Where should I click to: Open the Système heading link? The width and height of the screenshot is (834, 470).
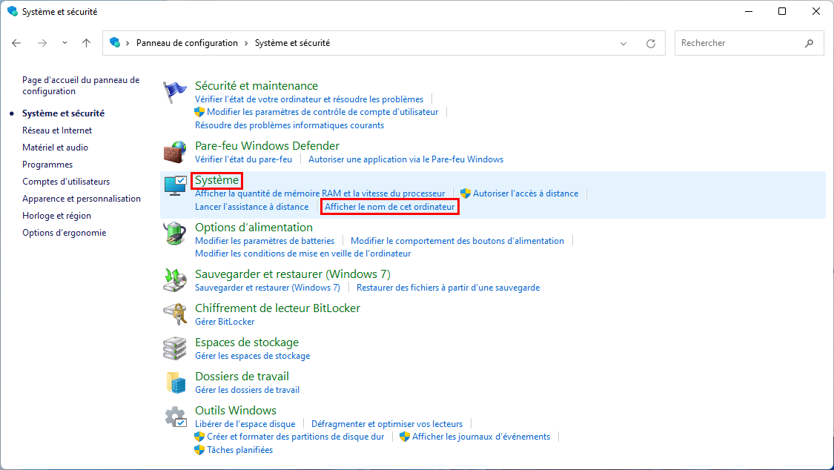pyautogui.click(x=216, y=180)
